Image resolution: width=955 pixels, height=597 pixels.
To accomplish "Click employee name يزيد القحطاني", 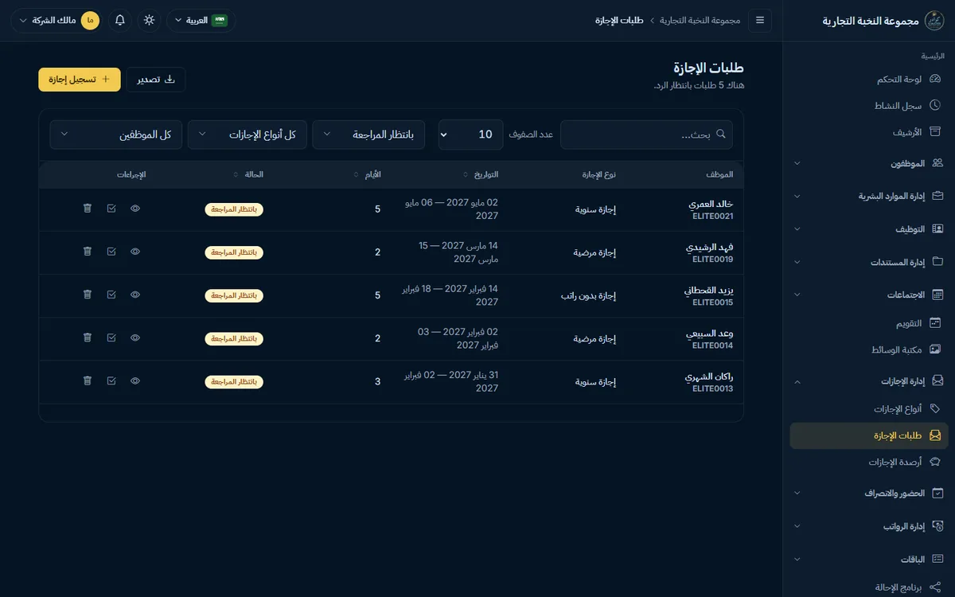I will 708,290.
